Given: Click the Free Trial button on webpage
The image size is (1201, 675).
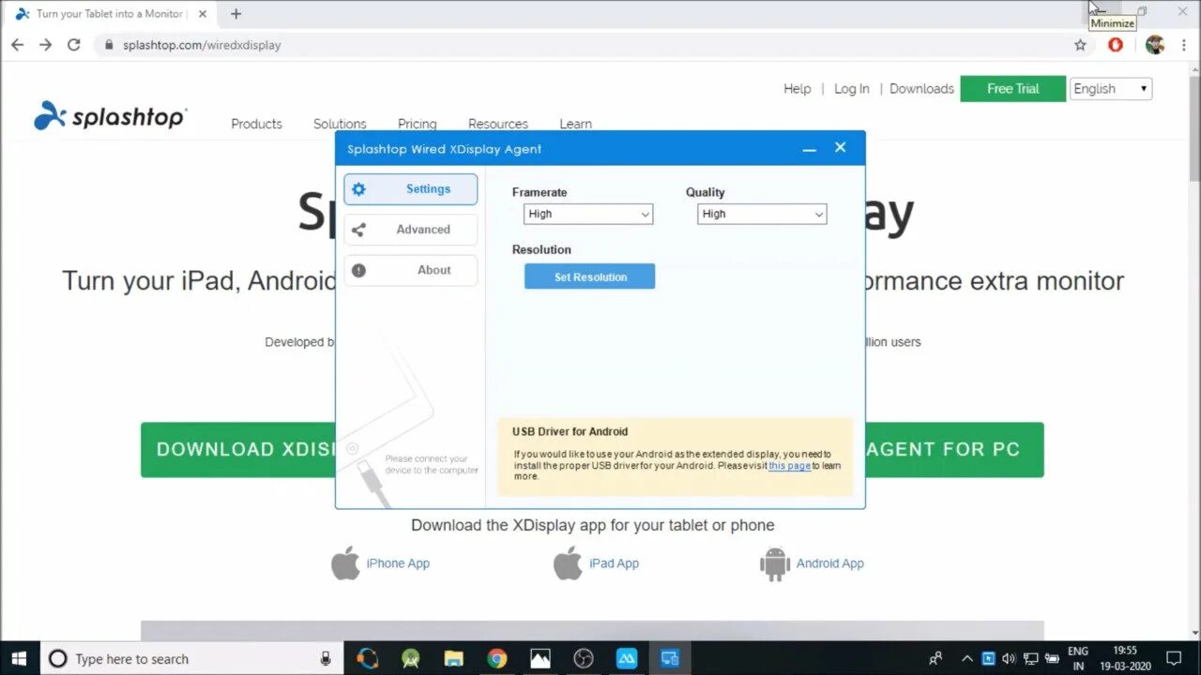Looking at the screenshot, I should (1012, 89).
